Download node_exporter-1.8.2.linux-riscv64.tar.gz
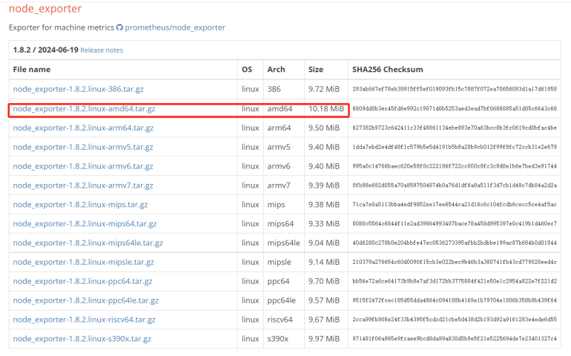571x356 pixels. (x=84, y=320)
